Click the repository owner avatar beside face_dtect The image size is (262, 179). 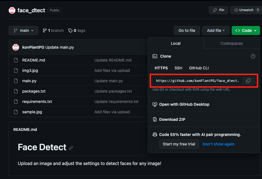pos(12,10)
